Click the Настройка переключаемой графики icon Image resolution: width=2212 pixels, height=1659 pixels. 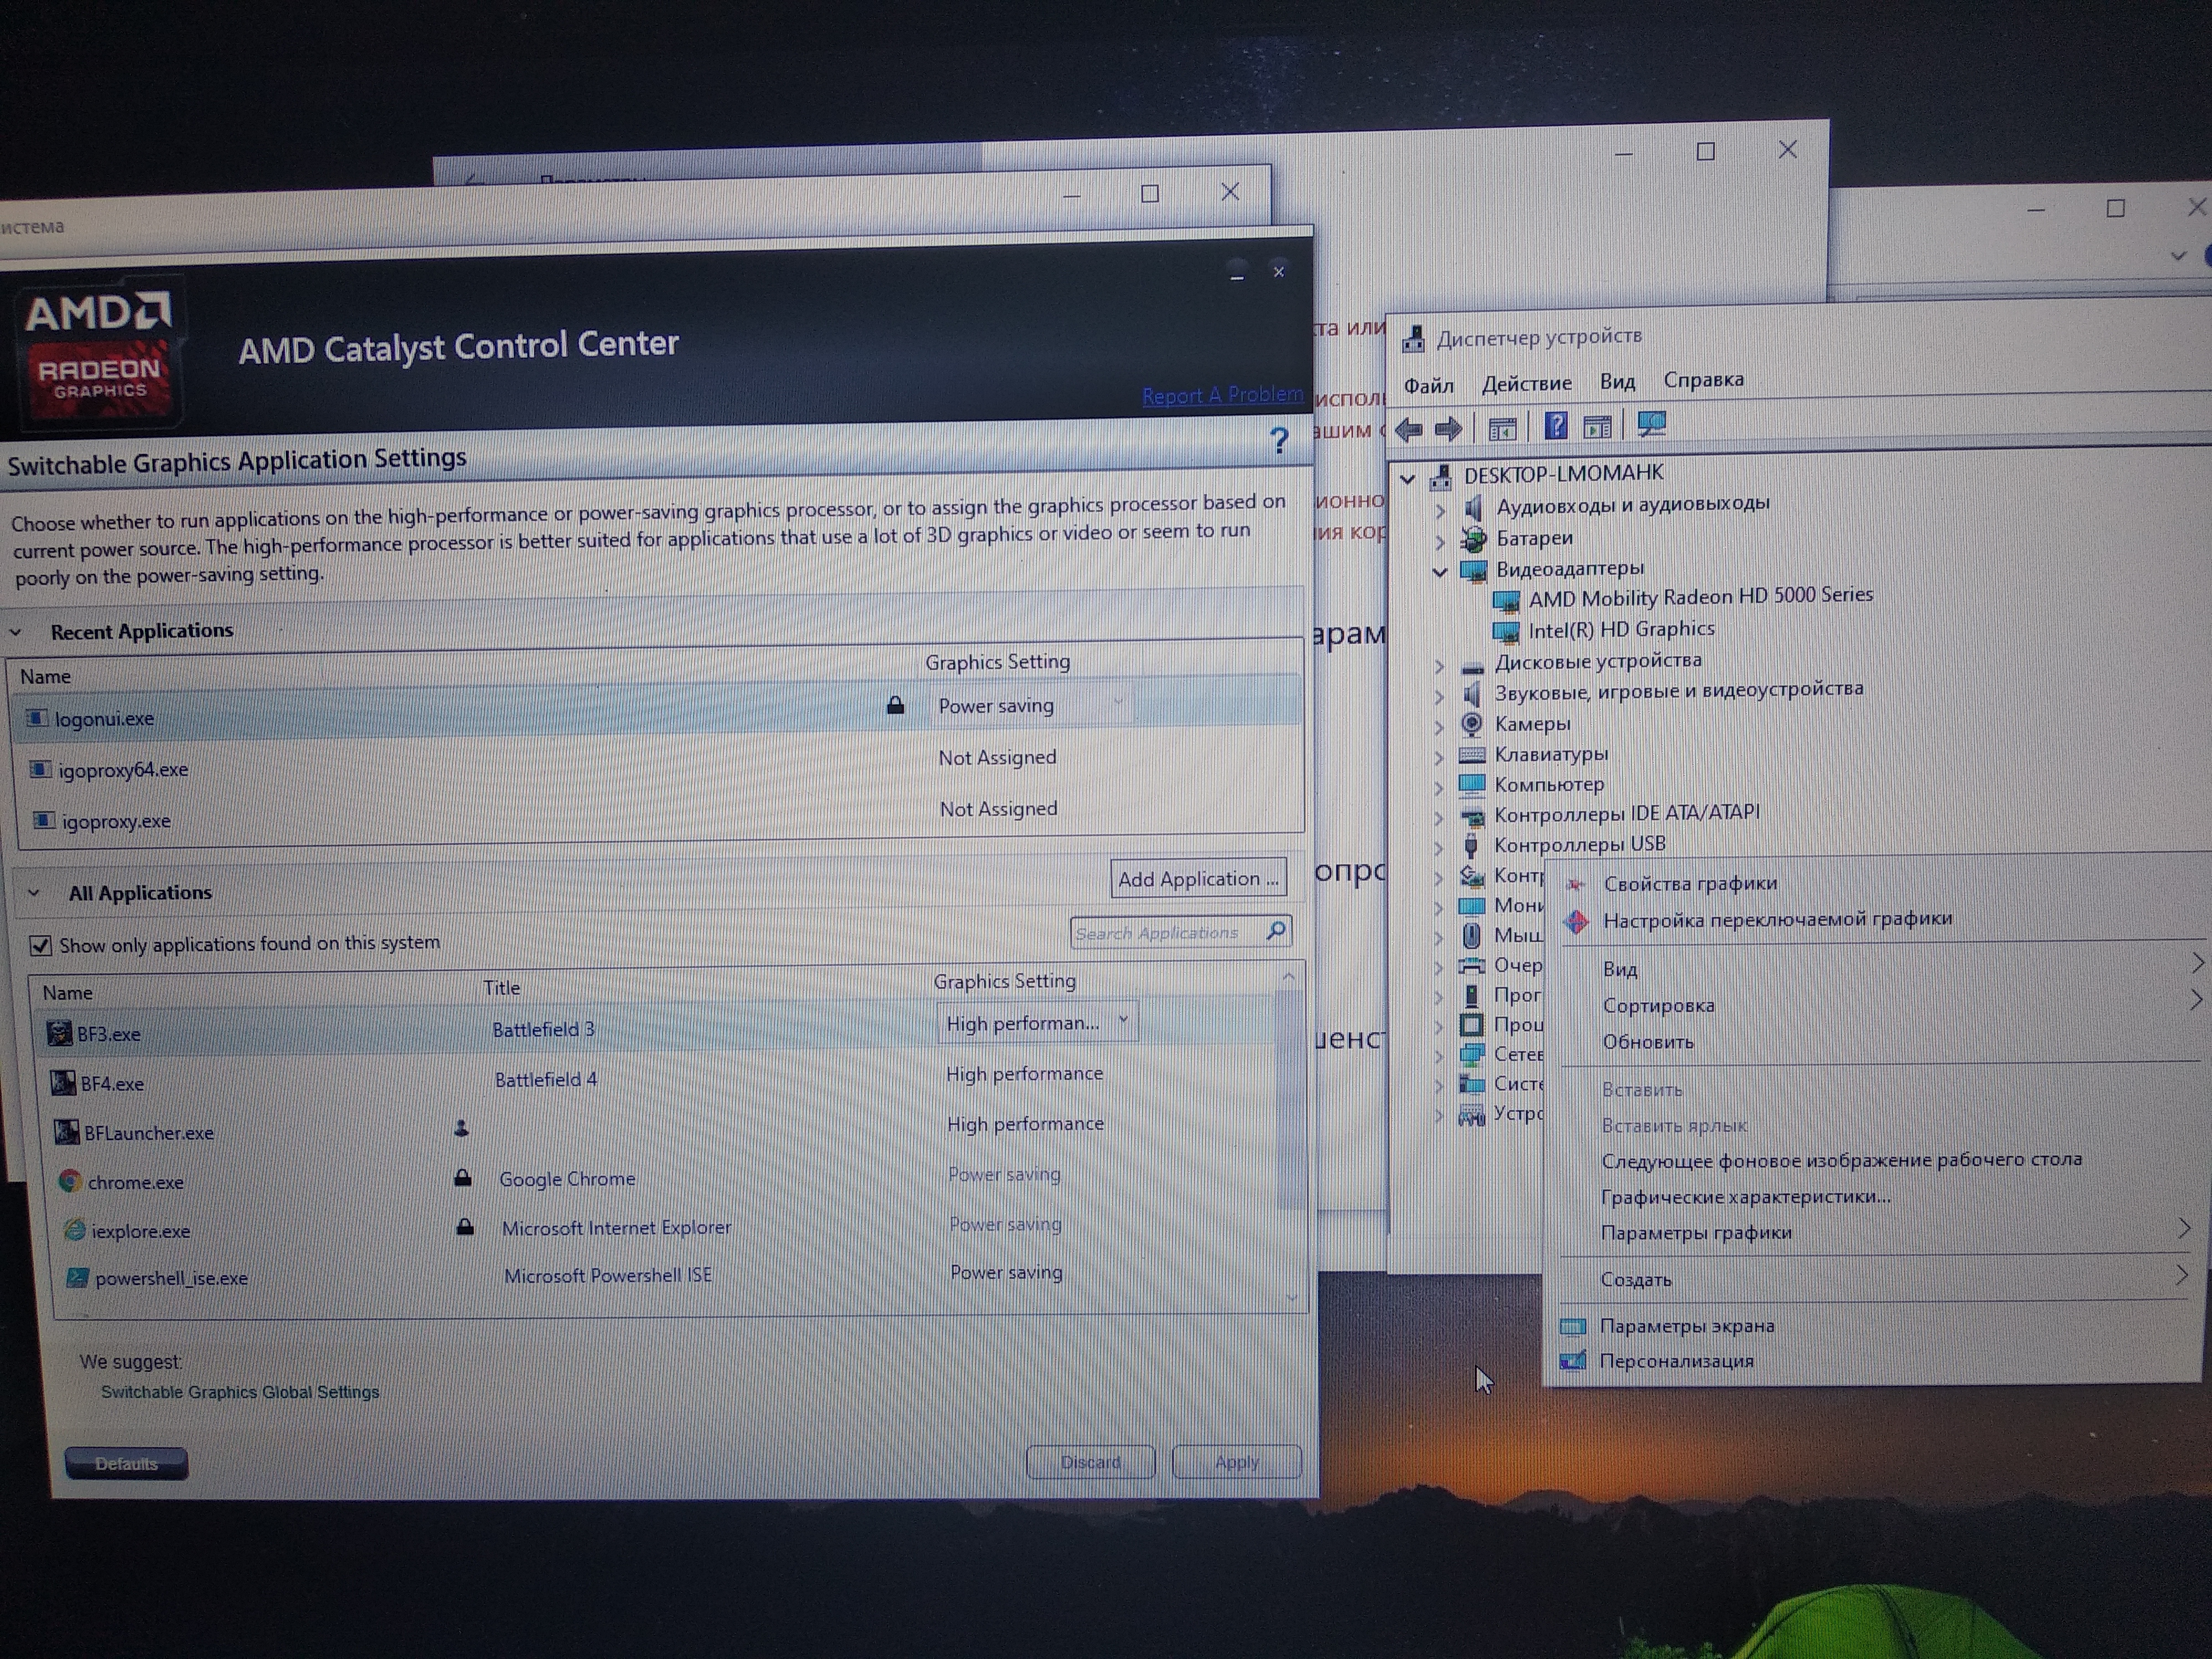[1577, 921]
